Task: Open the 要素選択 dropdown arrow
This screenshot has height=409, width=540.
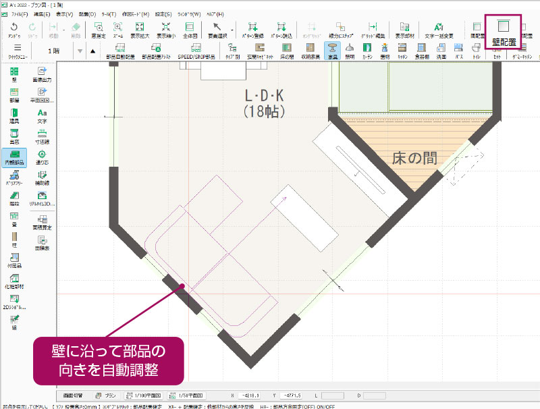Action: [x=232, y=30]
